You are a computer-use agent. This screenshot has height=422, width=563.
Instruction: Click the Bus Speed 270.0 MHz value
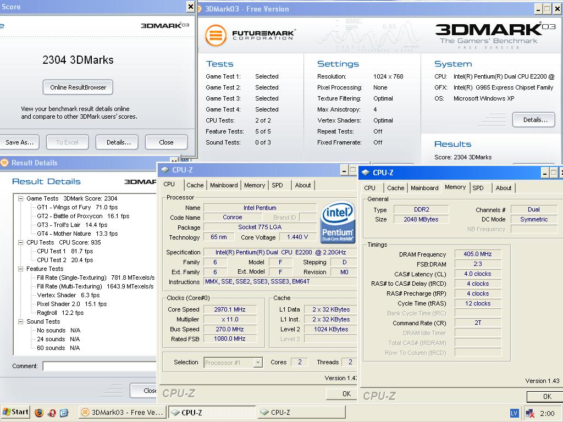[230, 329]
